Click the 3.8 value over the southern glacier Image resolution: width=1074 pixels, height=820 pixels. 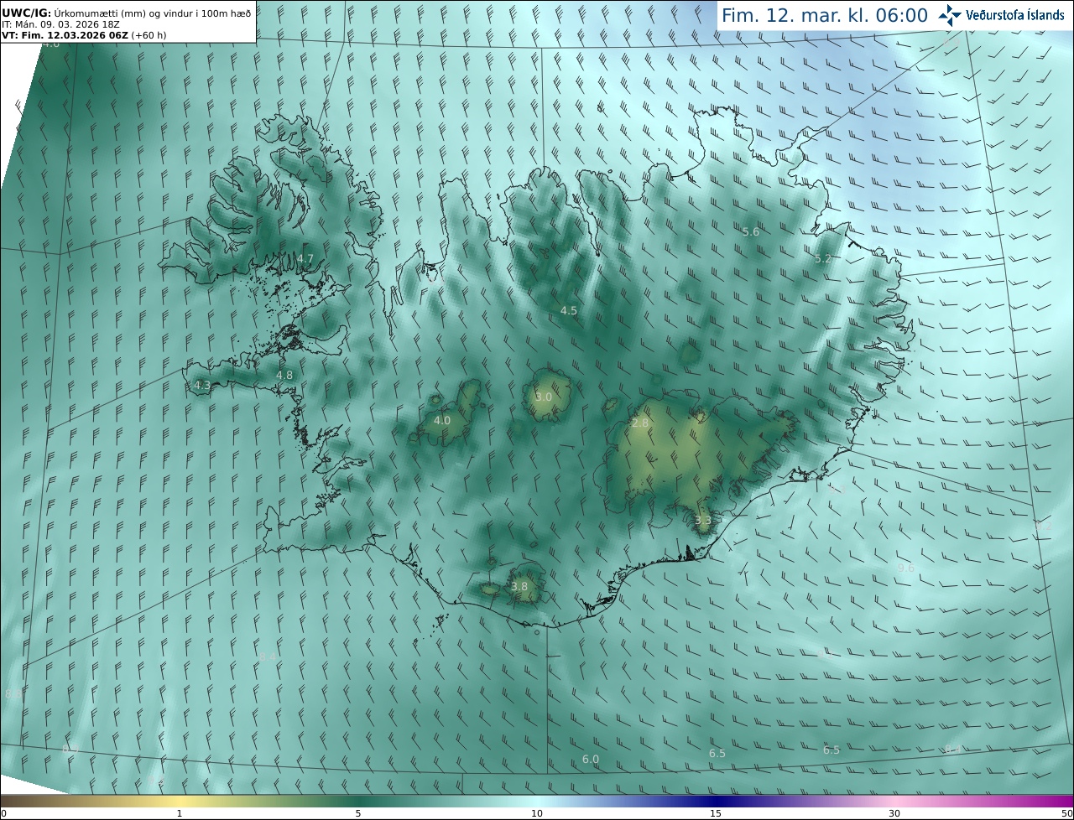click(519, 586)
